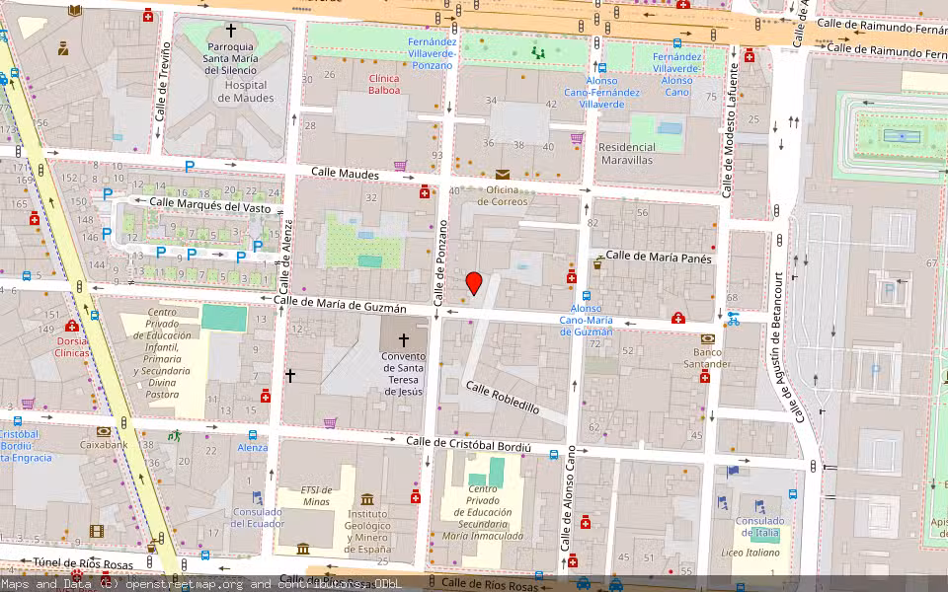Click the Caixabank bank icon
The image size is (948, 592).
tap(103, 431)
